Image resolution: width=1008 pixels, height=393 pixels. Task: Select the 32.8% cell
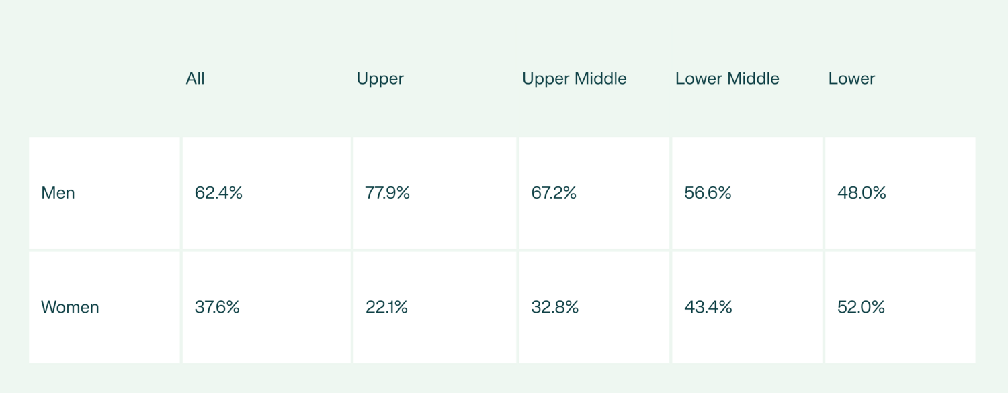coord(555,307)
